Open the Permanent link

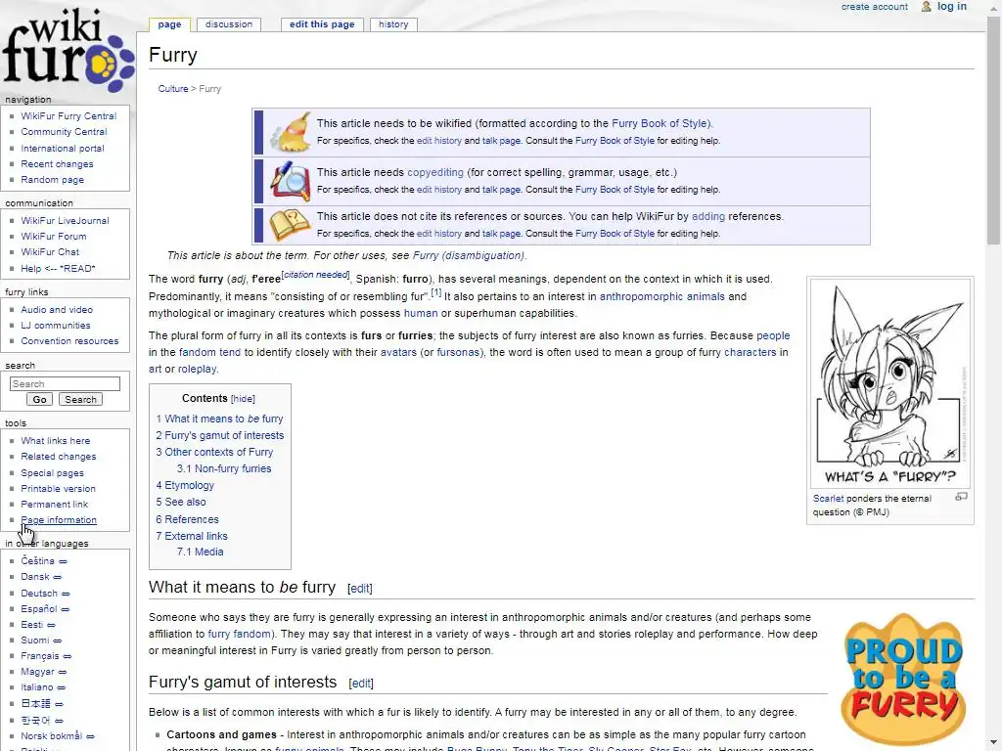coord(55,504)
